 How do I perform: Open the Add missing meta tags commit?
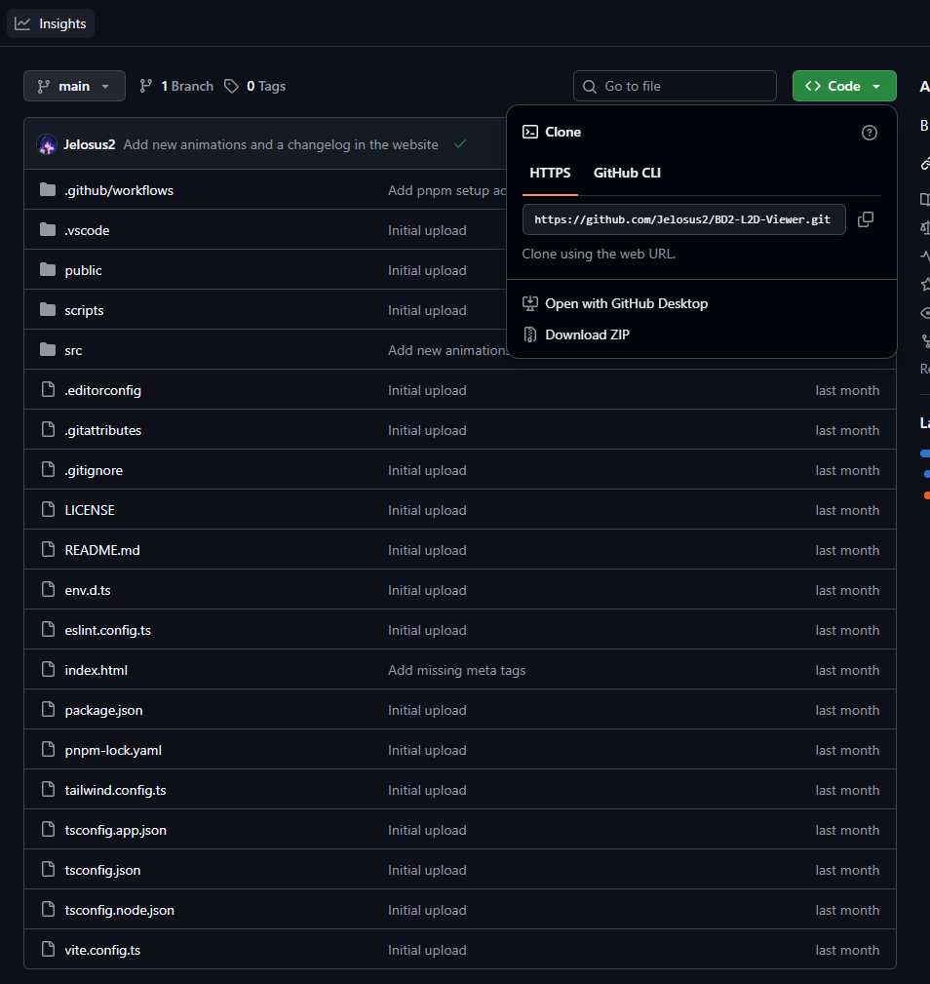point(456,671)
